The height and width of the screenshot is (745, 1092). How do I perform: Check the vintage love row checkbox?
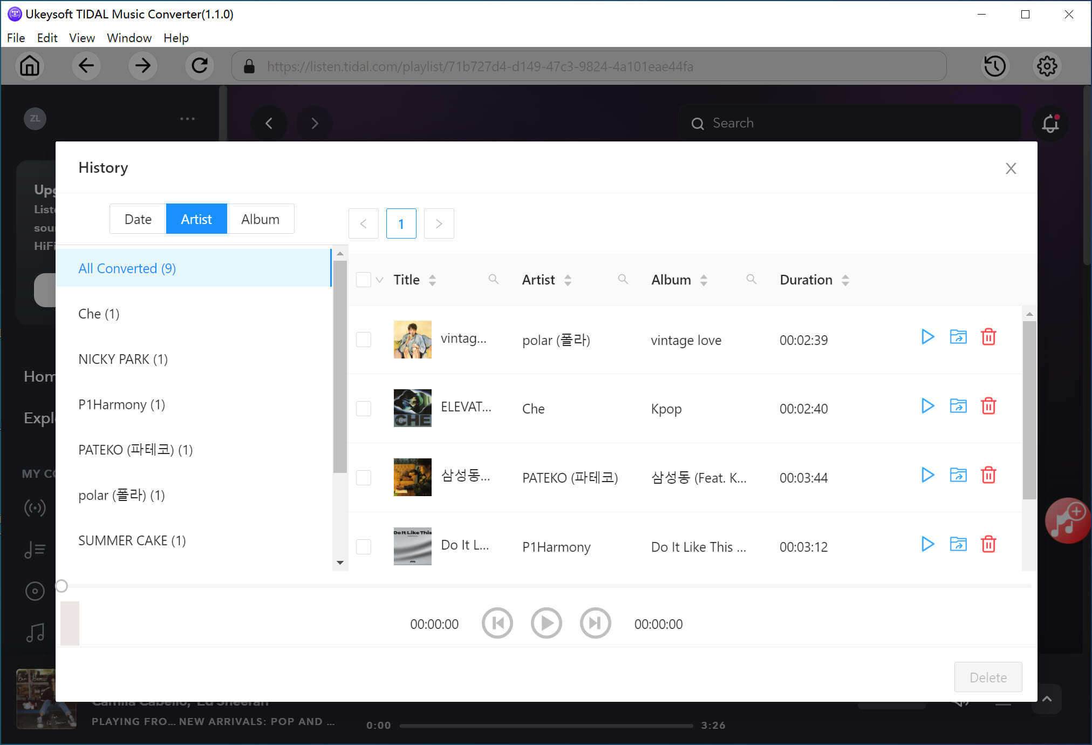pyautogui.click(x=364, y=340)
